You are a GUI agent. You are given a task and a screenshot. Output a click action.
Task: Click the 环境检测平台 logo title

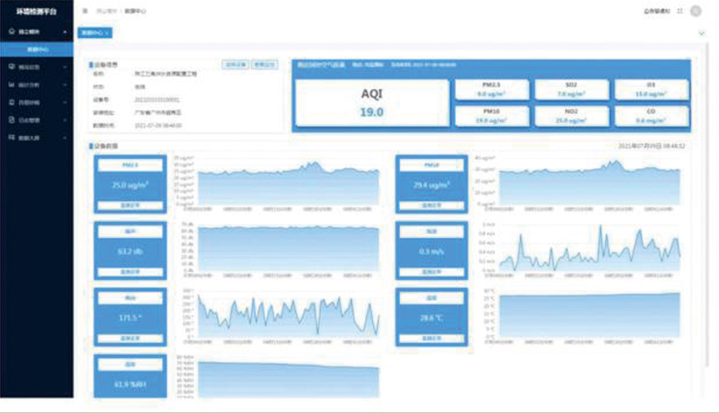coord(36,12)
